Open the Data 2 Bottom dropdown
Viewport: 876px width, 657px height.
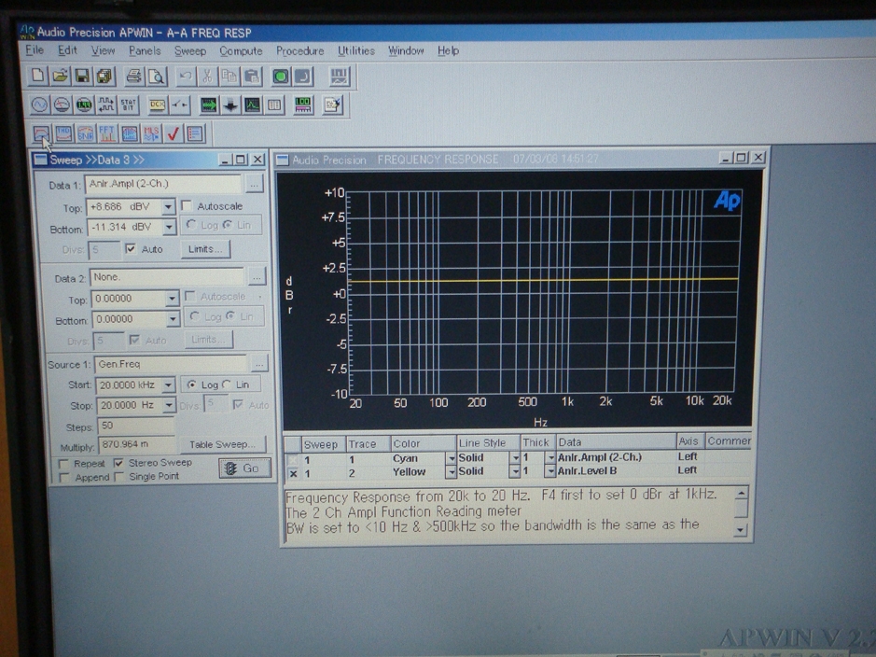coord(173,319)
